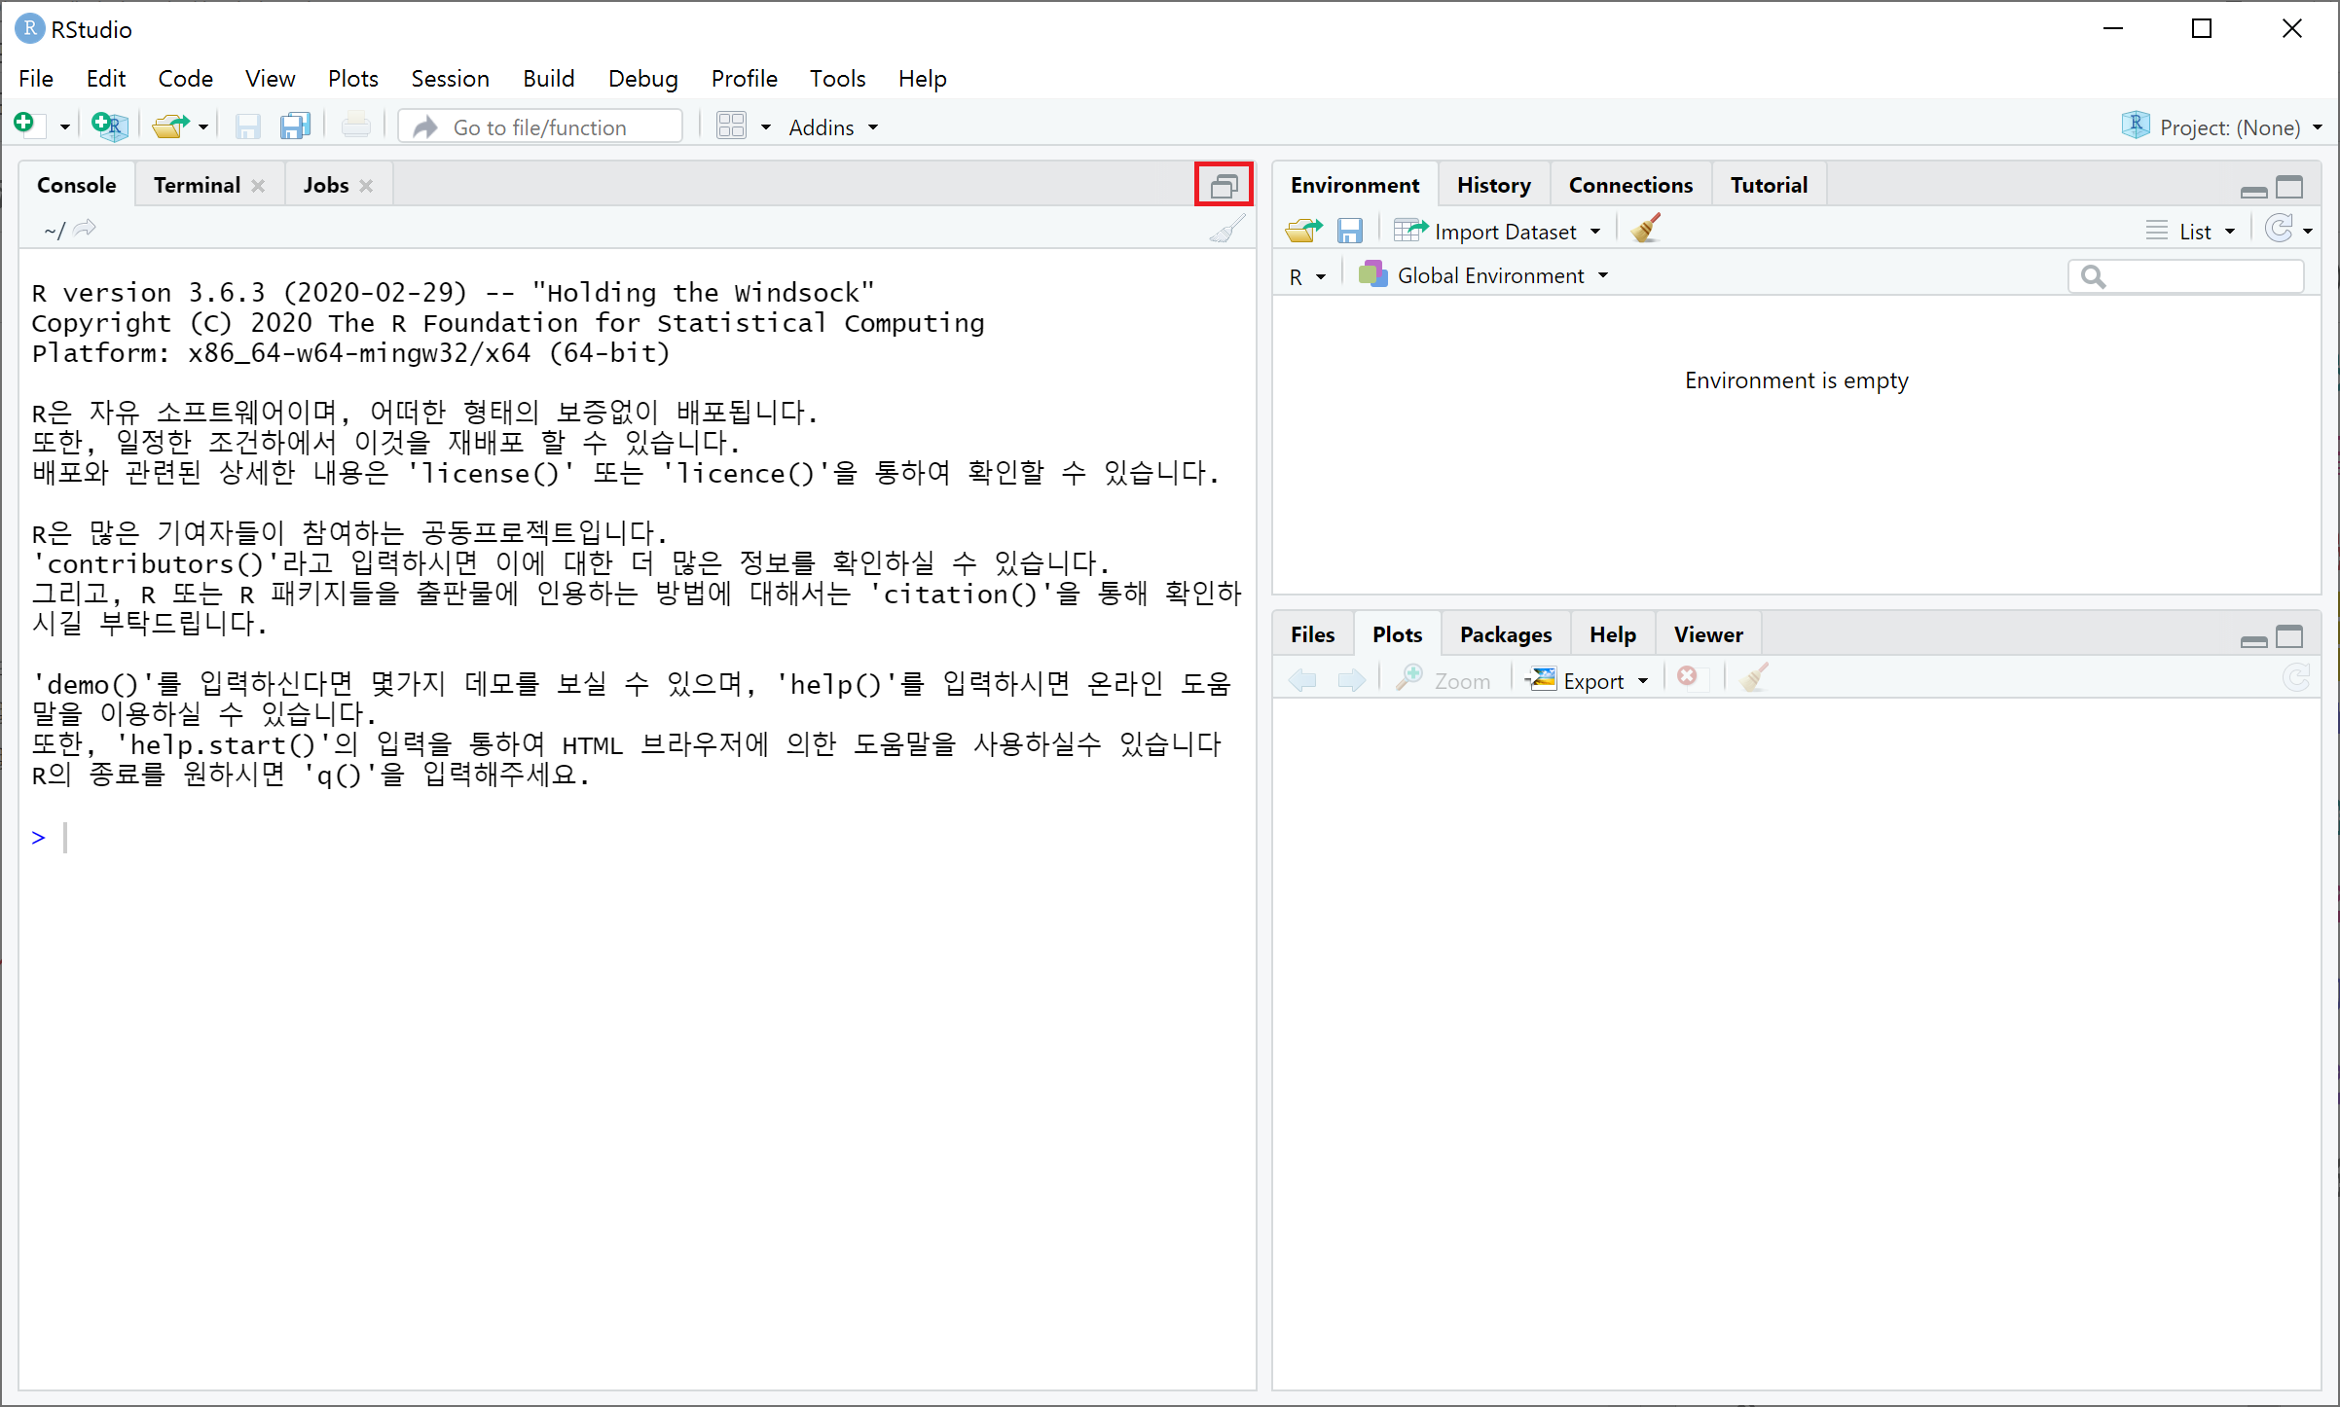Screen dimensions: 2340x1407
Task: Click the New File plus icon
Action: click(24, 126)
